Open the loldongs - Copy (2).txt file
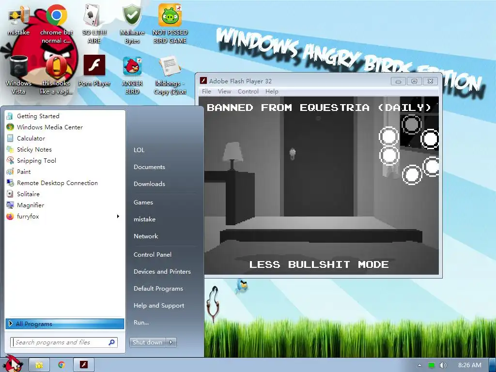Screen dimensions: 496x372 (170, 75)
